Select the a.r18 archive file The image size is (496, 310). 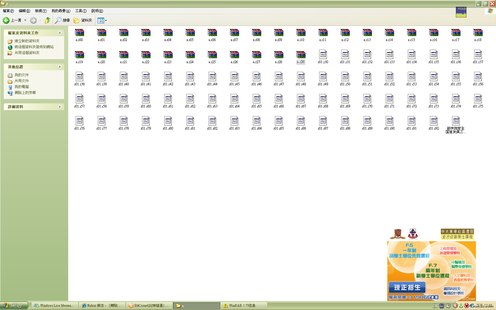pyautogui.click(x=478, y=33)
